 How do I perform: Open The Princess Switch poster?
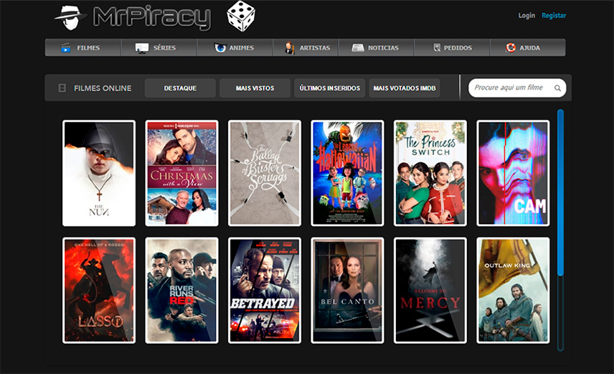pyautogui.click(x=430, y=173)
